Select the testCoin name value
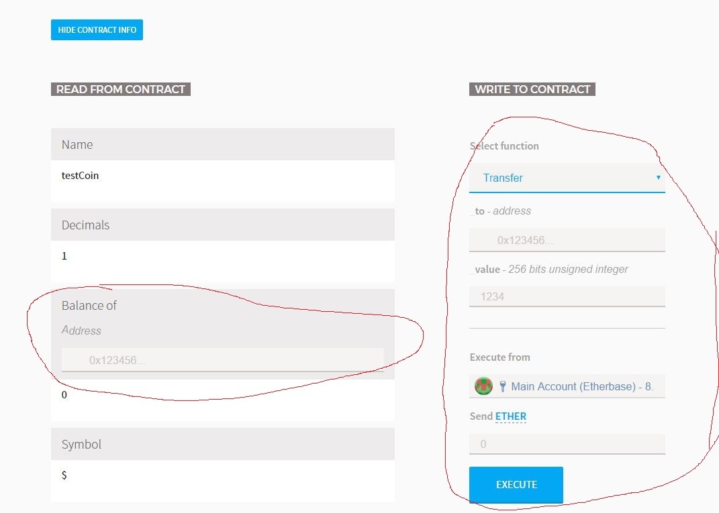This screenshot has height=513, width=719. click(80, 176)
